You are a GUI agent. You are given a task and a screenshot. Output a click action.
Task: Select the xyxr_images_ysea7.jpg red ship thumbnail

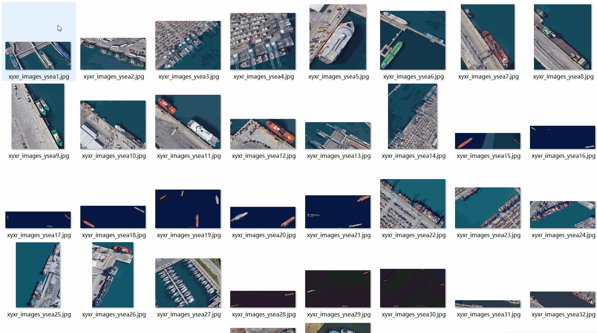(x=487, y=37)
